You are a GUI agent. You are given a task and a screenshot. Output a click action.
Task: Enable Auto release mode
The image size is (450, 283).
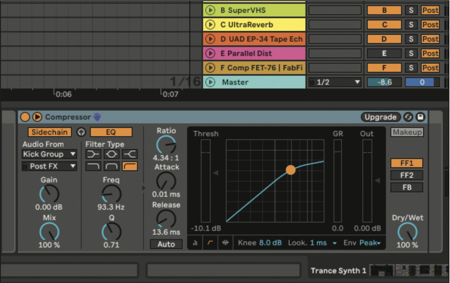coord(166,244)
